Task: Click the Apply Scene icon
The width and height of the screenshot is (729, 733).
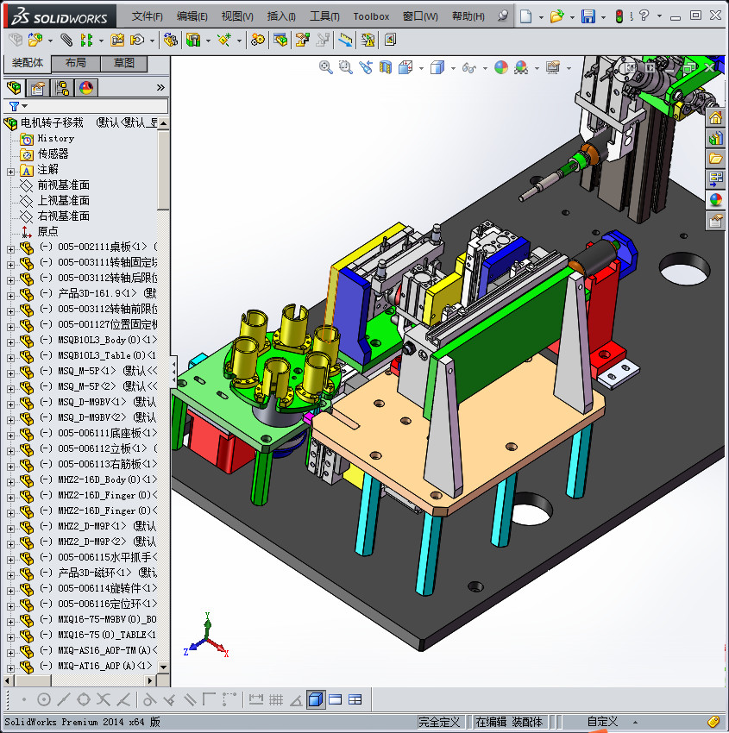Action: pyautogui.click(x=521, y=67)
